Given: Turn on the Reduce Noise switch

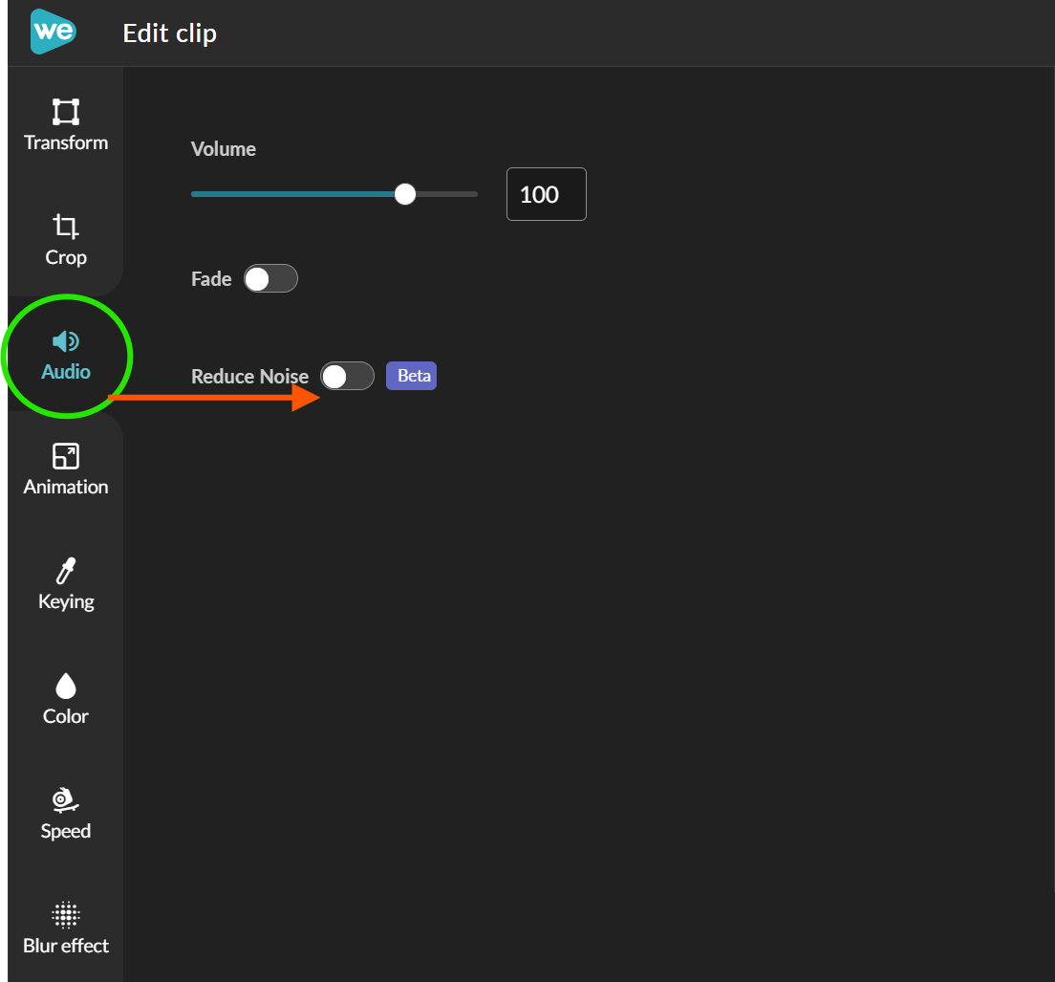Looking at the screenshot, I should click(x=347, y=376).
